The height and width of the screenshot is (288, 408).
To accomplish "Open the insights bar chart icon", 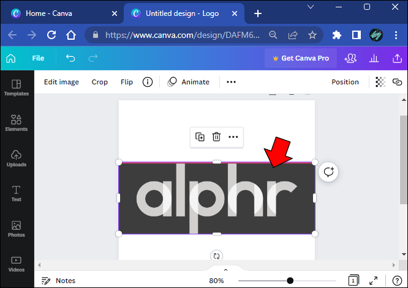I will (x=374, y=59).
